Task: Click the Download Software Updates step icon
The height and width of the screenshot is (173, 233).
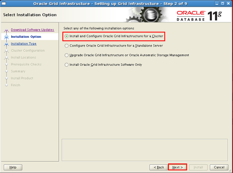Action: coord(7,30)
